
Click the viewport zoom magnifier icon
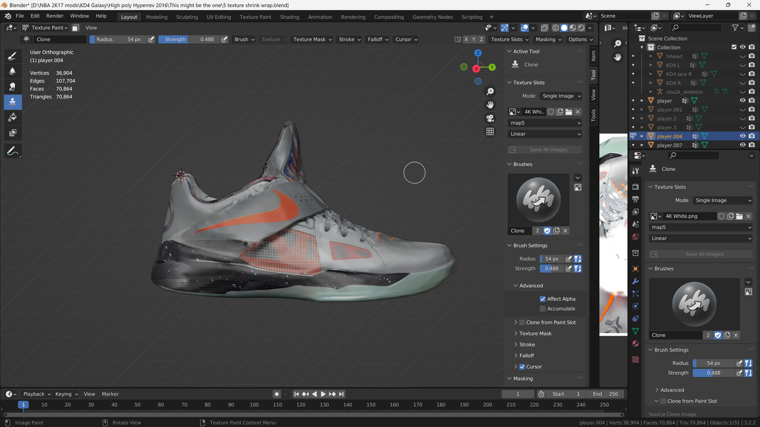(x=490, y=91)
